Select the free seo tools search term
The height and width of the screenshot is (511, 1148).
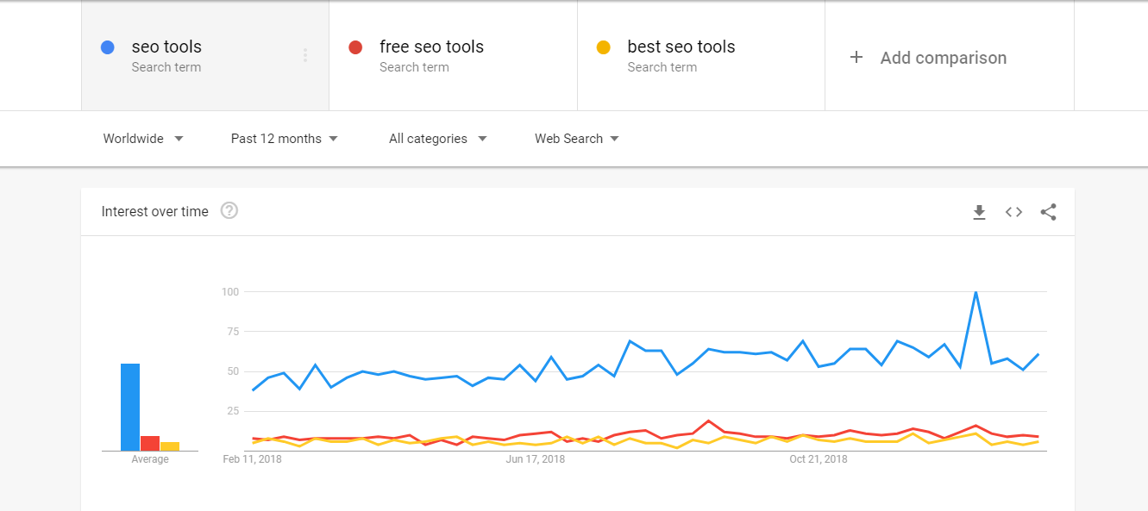tap(431, 47)
